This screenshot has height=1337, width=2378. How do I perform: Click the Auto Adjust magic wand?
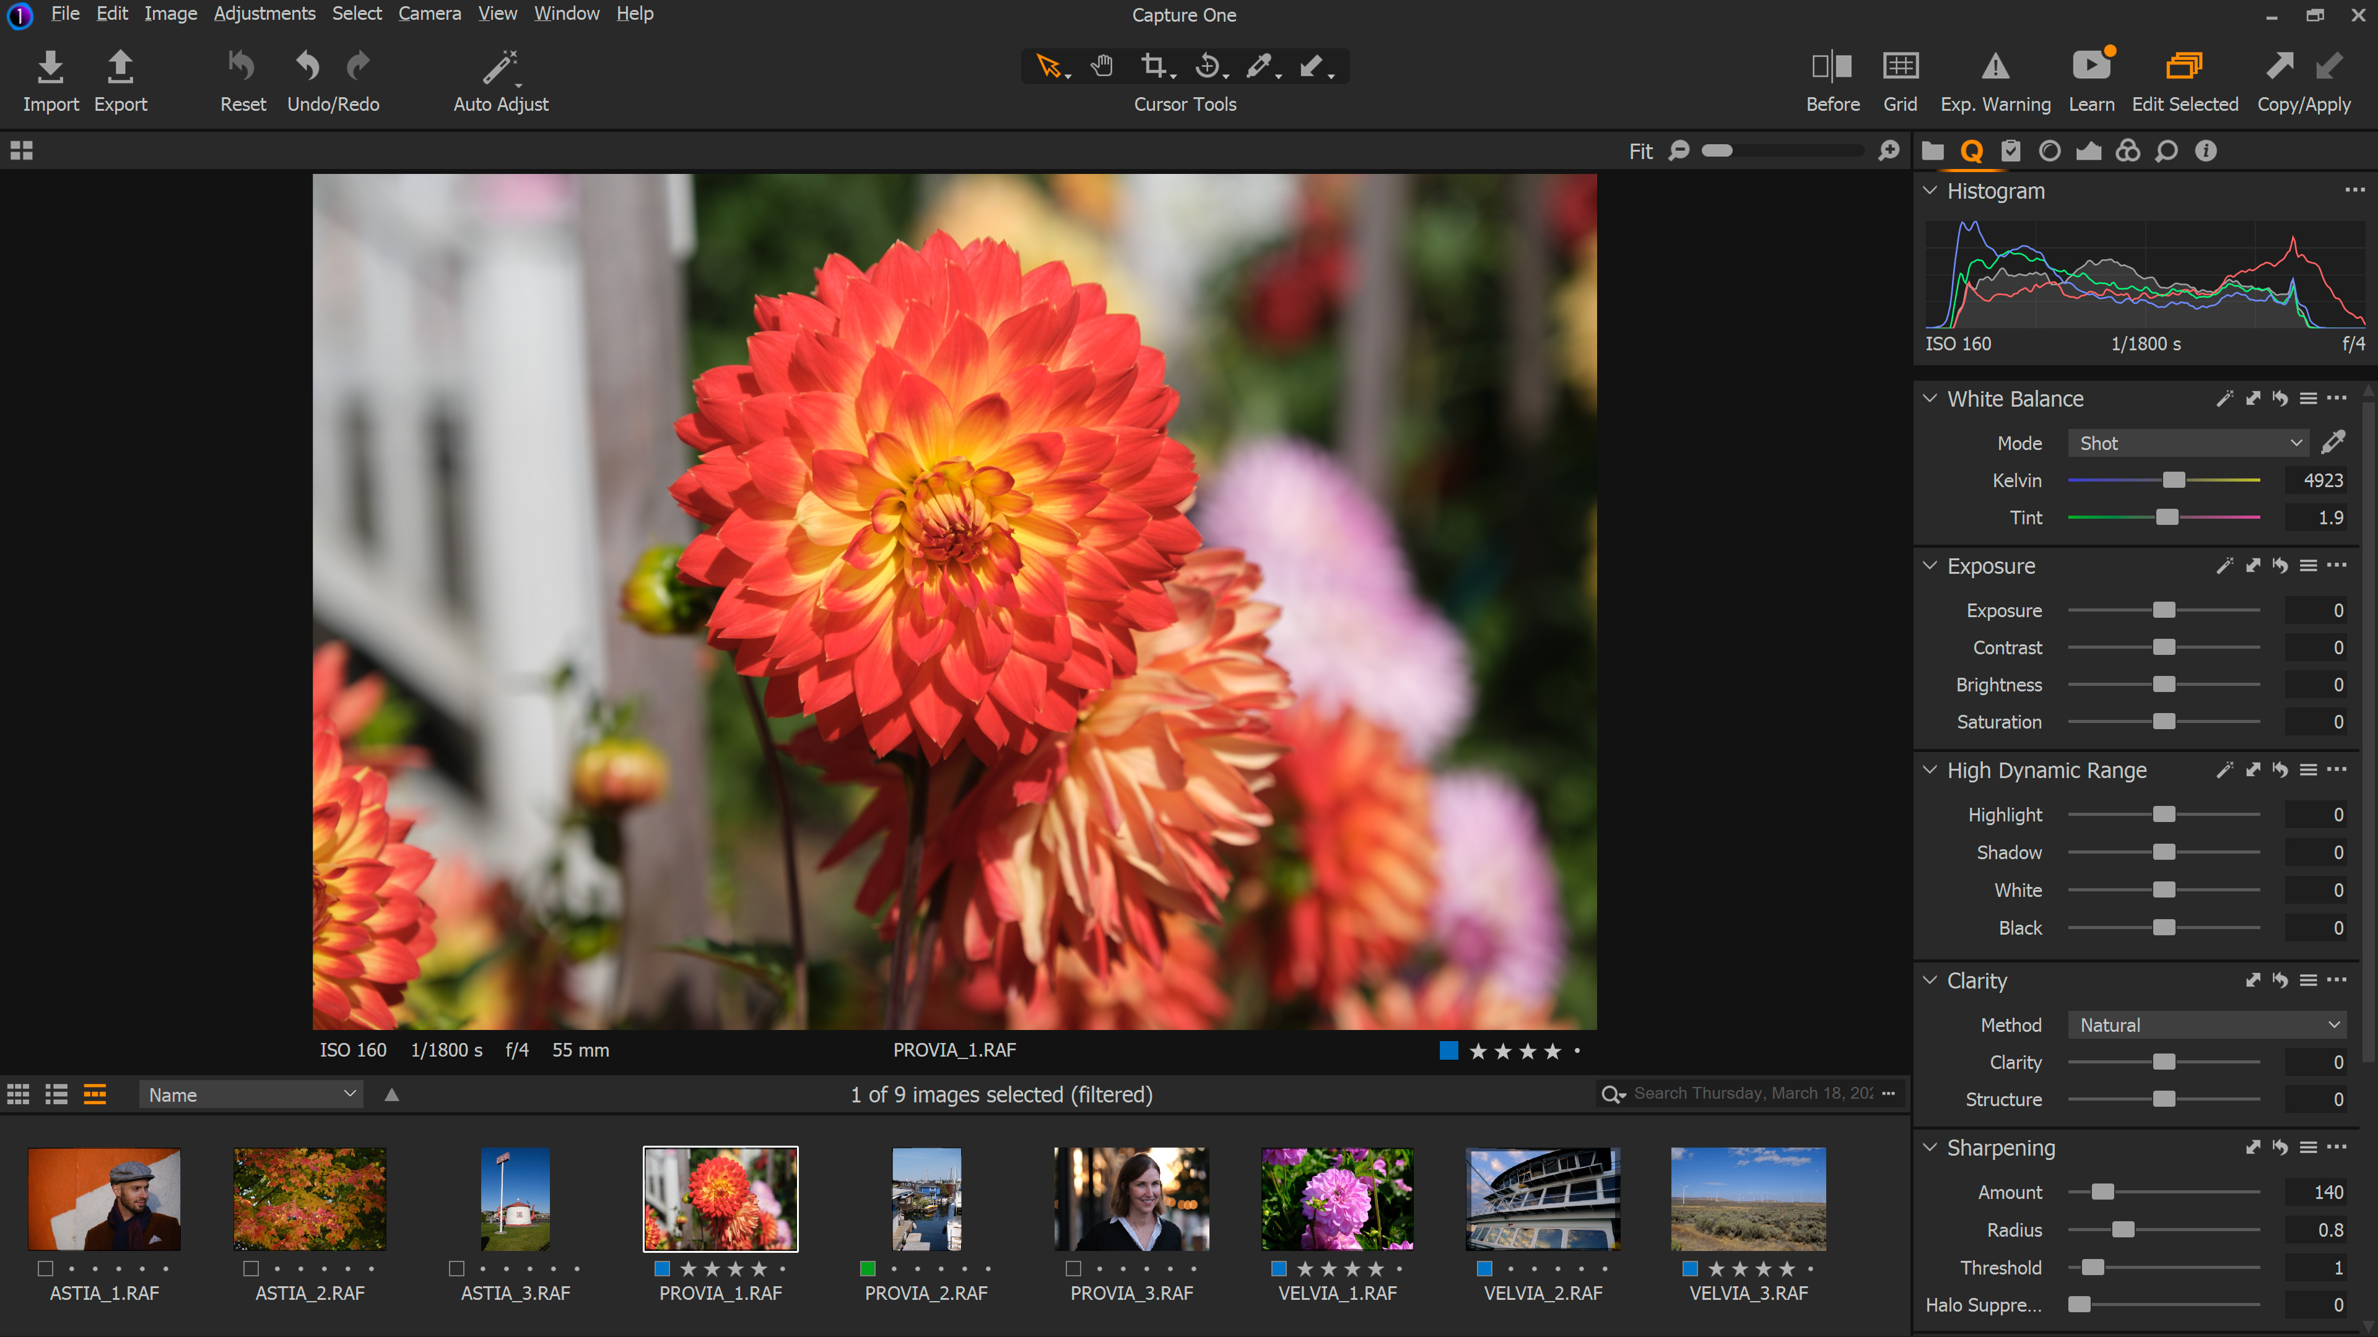click(x=499, y=67)
